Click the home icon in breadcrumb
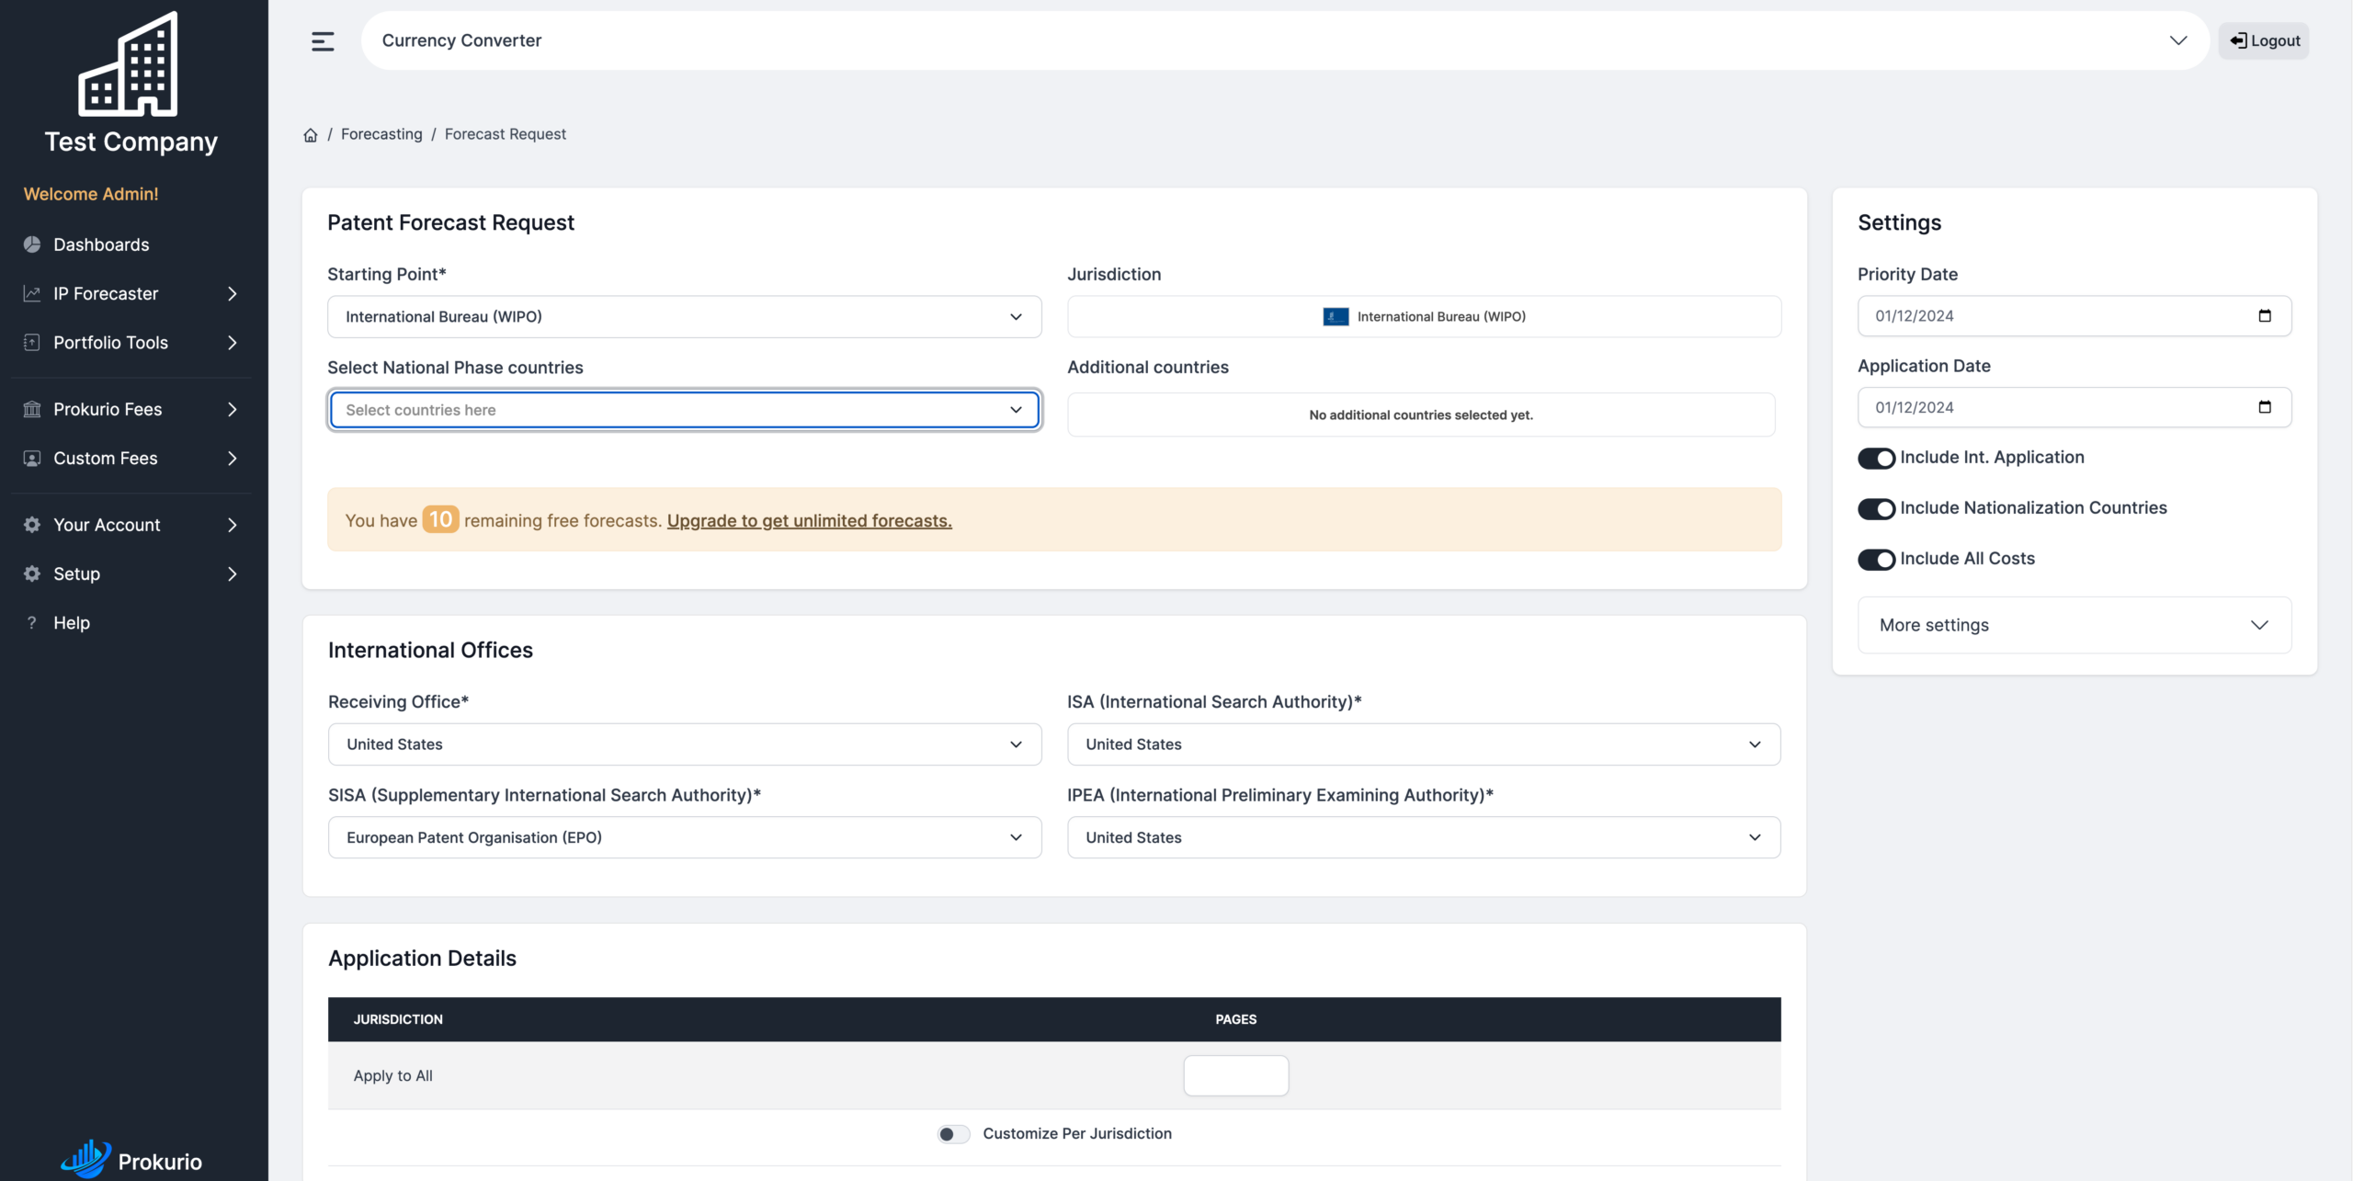The height and width of the screenshot is (1181, 2353). point(311,135)
